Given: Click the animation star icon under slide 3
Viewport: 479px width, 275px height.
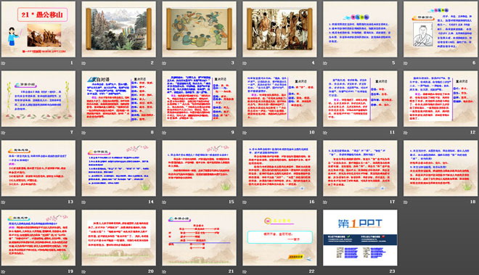Looking at the screenshot, I should [164, 63].
